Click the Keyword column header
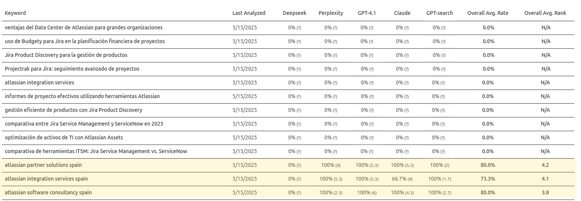 point(15,13)
